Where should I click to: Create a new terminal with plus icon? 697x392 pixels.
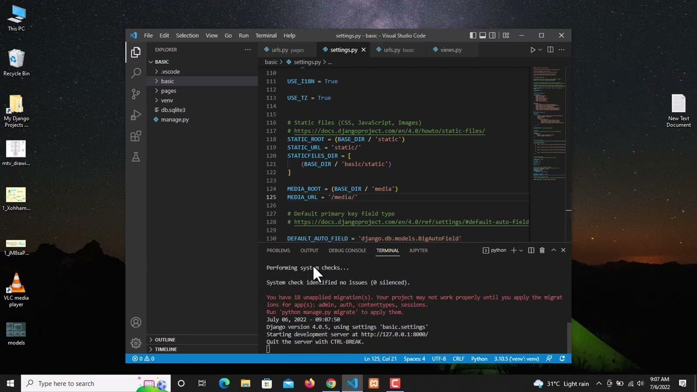513,250
